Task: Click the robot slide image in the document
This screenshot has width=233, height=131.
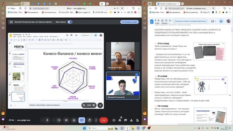Action: click(210, 86)
